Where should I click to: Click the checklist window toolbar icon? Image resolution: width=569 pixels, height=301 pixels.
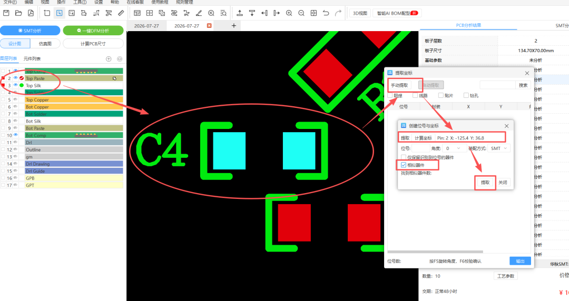point(137,13)
